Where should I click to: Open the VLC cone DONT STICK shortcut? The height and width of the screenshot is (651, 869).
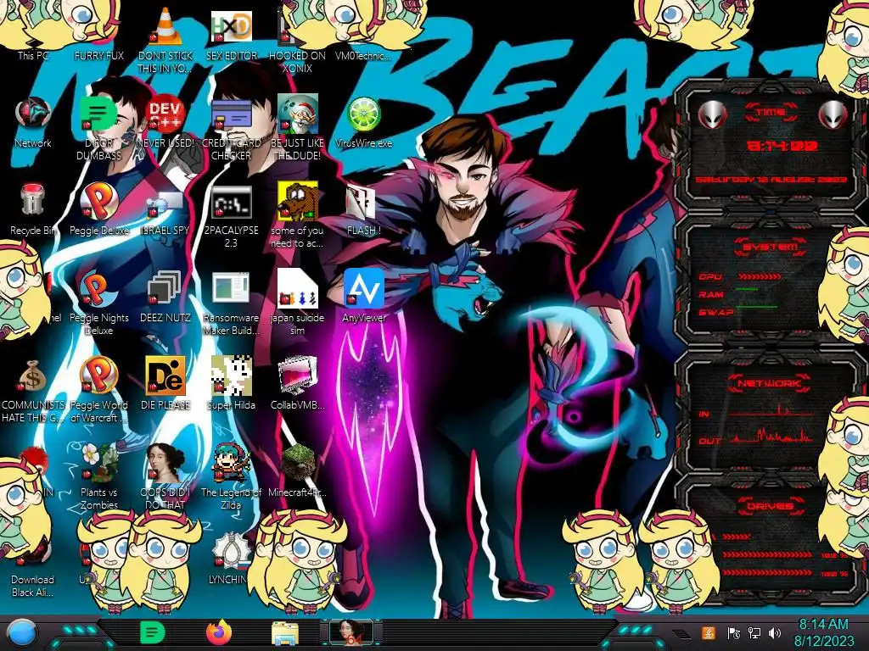[x=165, y=40]
